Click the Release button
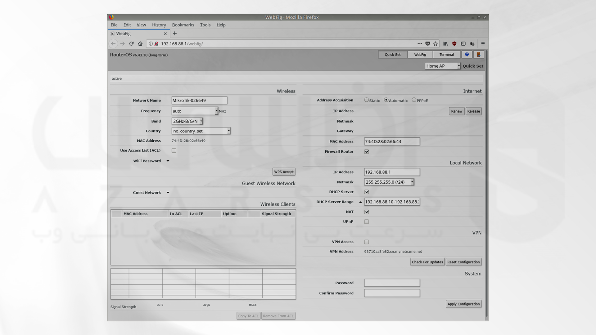This screenshot has width=596, height=335. click(x=473, y=111)
